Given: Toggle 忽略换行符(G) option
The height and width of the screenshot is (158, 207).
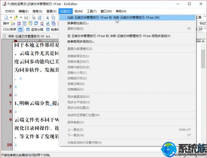Looking at the screenshot, I should coord(127,78).
